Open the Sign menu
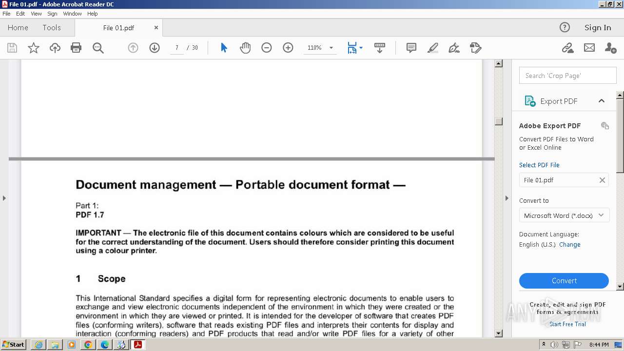Viewport: 624px width, 351px height. pos(52,14)
